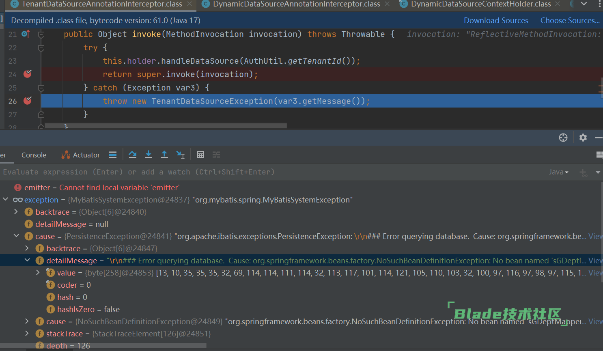Click the Download Sources link
The image size is (603, 351).
(x=496, y=20)
